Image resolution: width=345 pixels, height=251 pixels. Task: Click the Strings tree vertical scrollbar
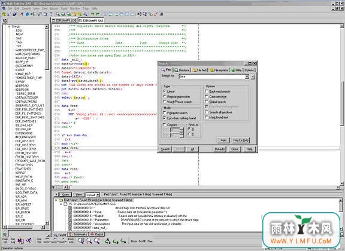(47, 124)
